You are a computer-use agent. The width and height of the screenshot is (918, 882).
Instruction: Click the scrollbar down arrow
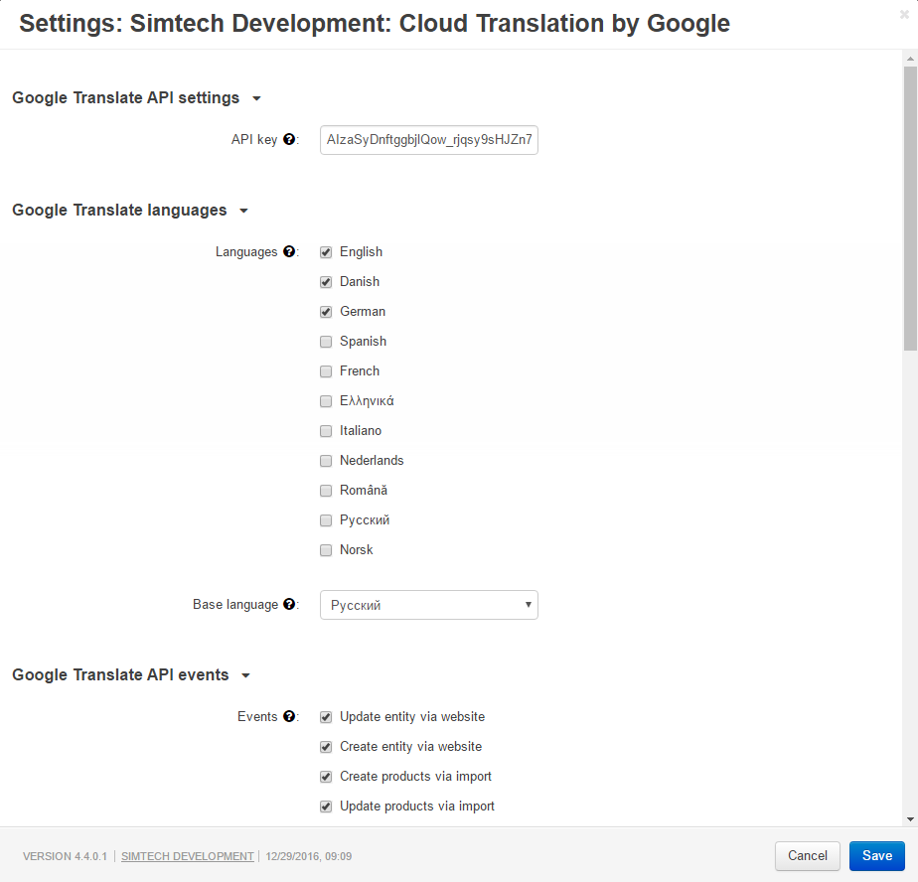(x=910, y=819)
